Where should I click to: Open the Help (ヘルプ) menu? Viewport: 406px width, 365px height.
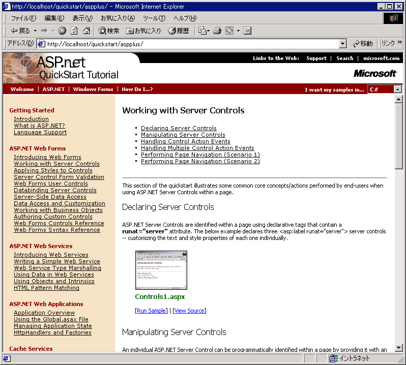point(185,18)
